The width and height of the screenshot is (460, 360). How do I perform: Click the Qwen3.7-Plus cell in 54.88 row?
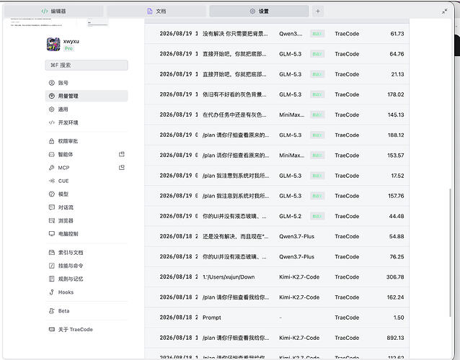coord(296,236)
